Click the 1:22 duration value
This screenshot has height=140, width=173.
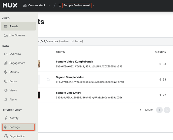coord(163,95)
